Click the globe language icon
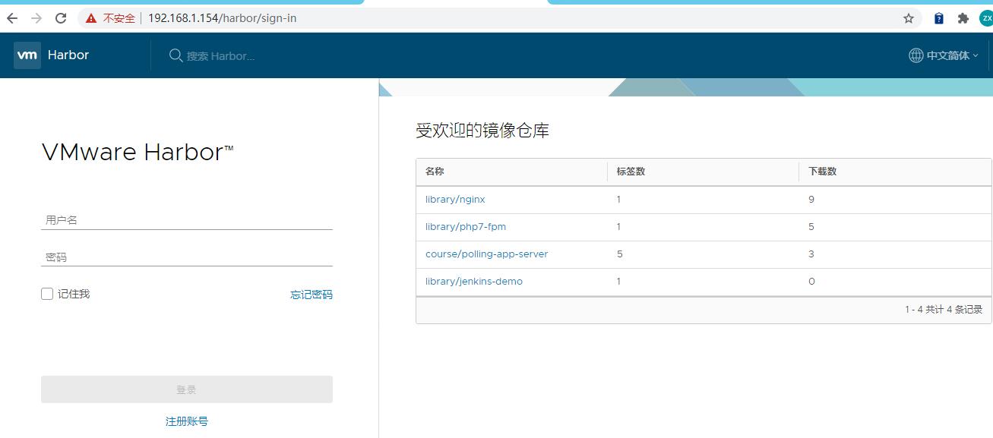Screen dimensions: 993x438 pyautogui.click(x=916, y=55)
